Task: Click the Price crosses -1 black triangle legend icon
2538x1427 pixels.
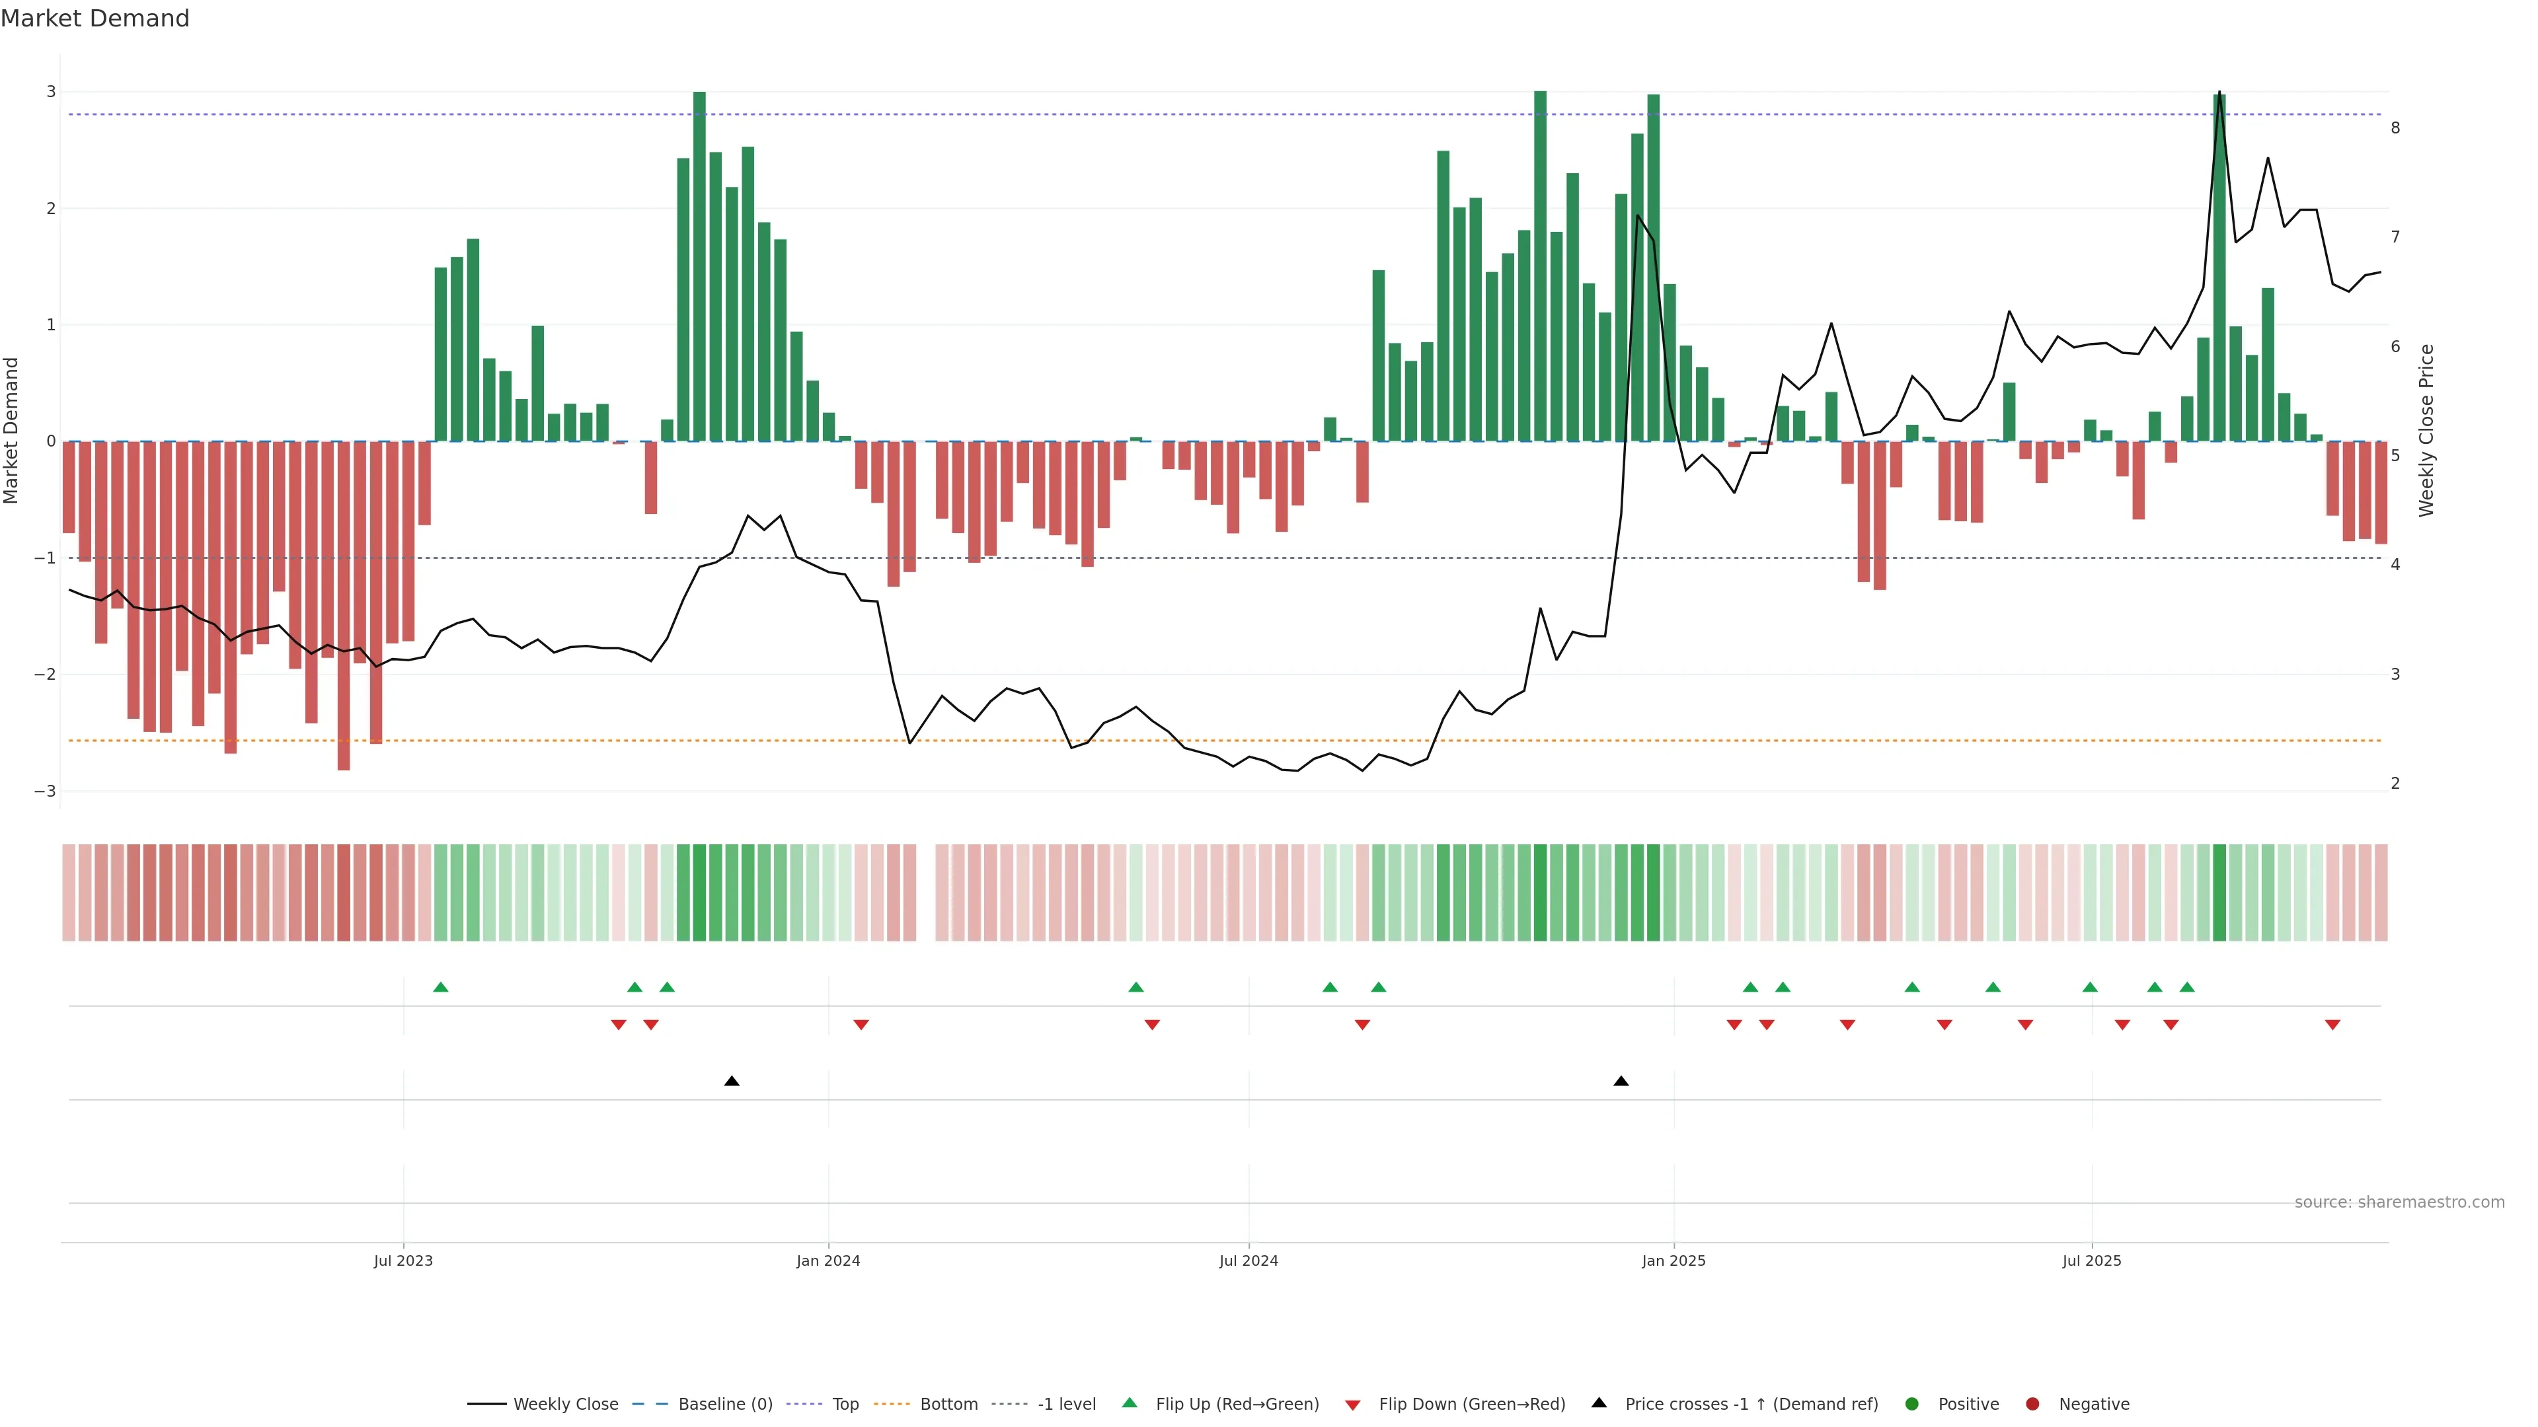Action: [1599, 1403]
